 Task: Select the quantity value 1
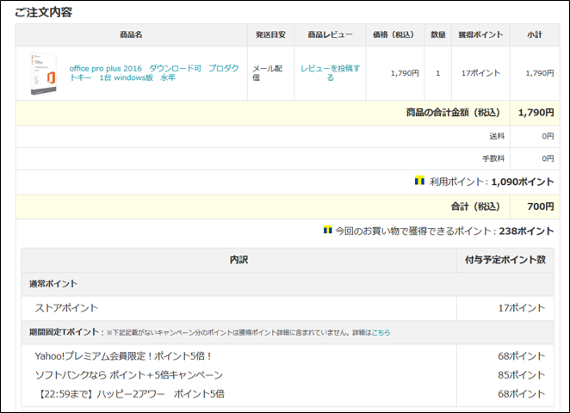(x=438, y=73)
